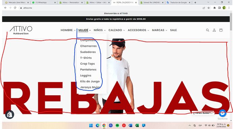
Task: Go forward with the browser forward arrow
Action: click(x=10, y=8)
